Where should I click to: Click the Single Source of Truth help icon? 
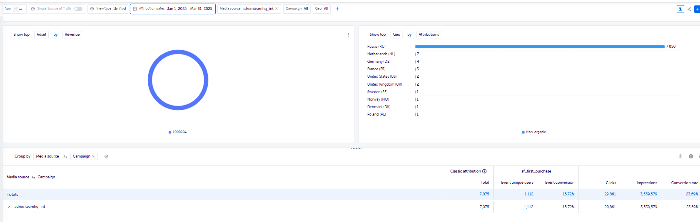click(33, 9)
